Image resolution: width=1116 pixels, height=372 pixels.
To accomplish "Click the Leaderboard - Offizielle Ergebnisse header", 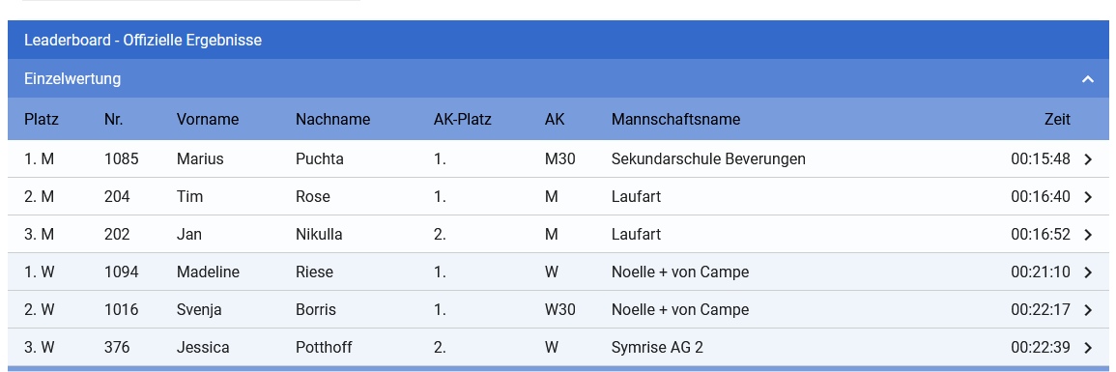I will pyautogui.click(x=143, y=40).
